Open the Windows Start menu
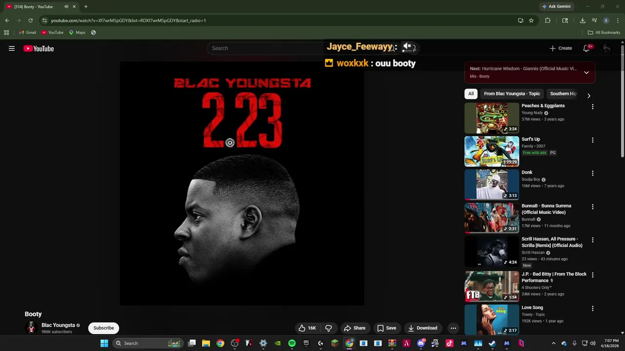The image size is (625, 351). (x=104, y=343)
